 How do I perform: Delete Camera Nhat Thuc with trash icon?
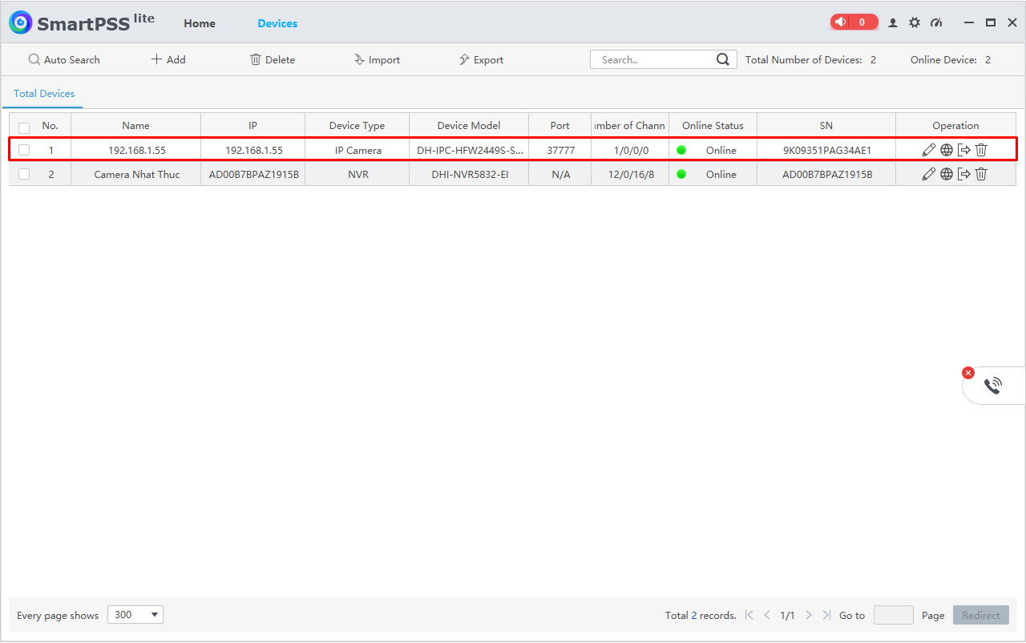[981, 174]
